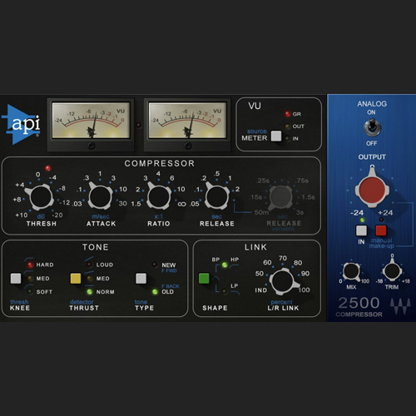Image resolution: width=416 pixels, height=416 pixels.
Task: Click the variable RELEASE knob
Action: (280, 197)
